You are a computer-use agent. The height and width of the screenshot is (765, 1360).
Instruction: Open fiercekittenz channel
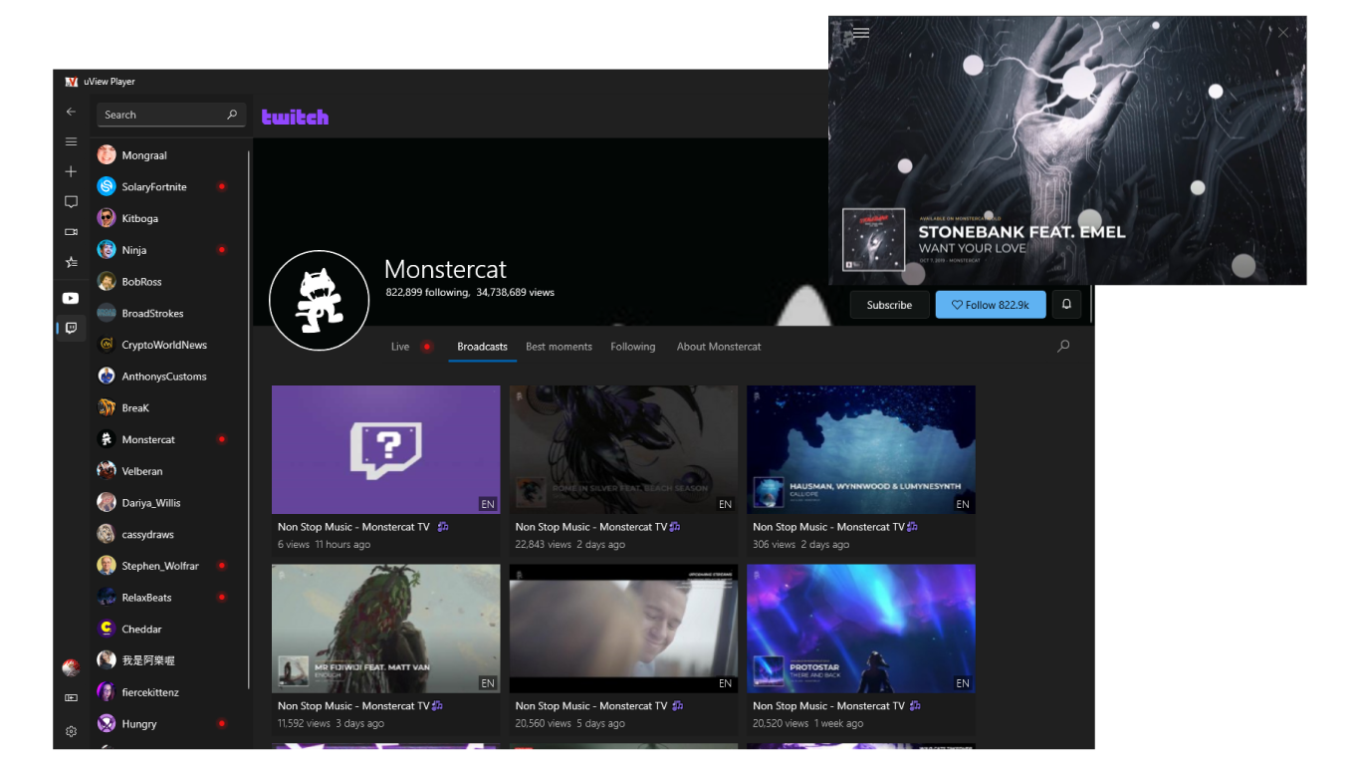click(x=169, y=692)
